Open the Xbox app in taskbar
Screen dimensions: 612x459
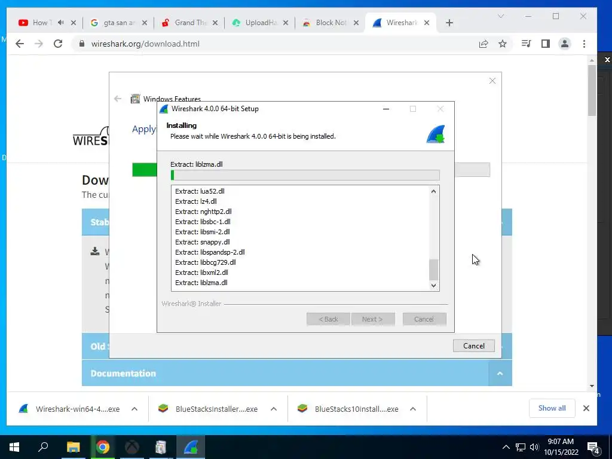coord(132,447)
